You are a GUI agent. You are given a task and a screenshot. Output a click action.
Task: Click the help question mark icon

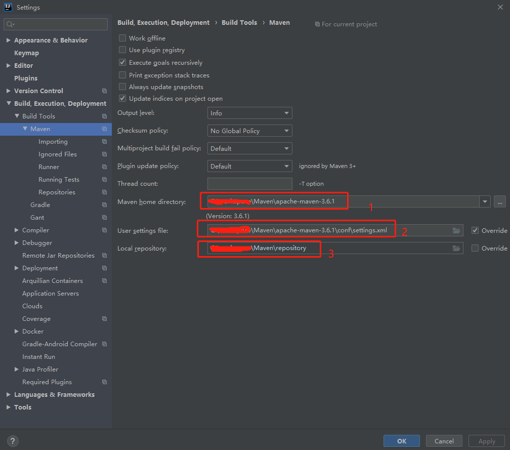[12, 441]
